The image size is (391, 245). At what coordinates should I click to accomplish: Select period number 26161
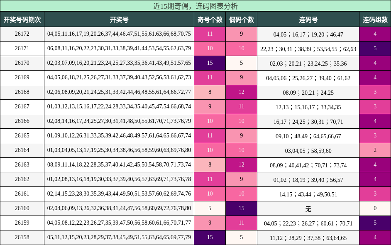click(x=22, y=194)
